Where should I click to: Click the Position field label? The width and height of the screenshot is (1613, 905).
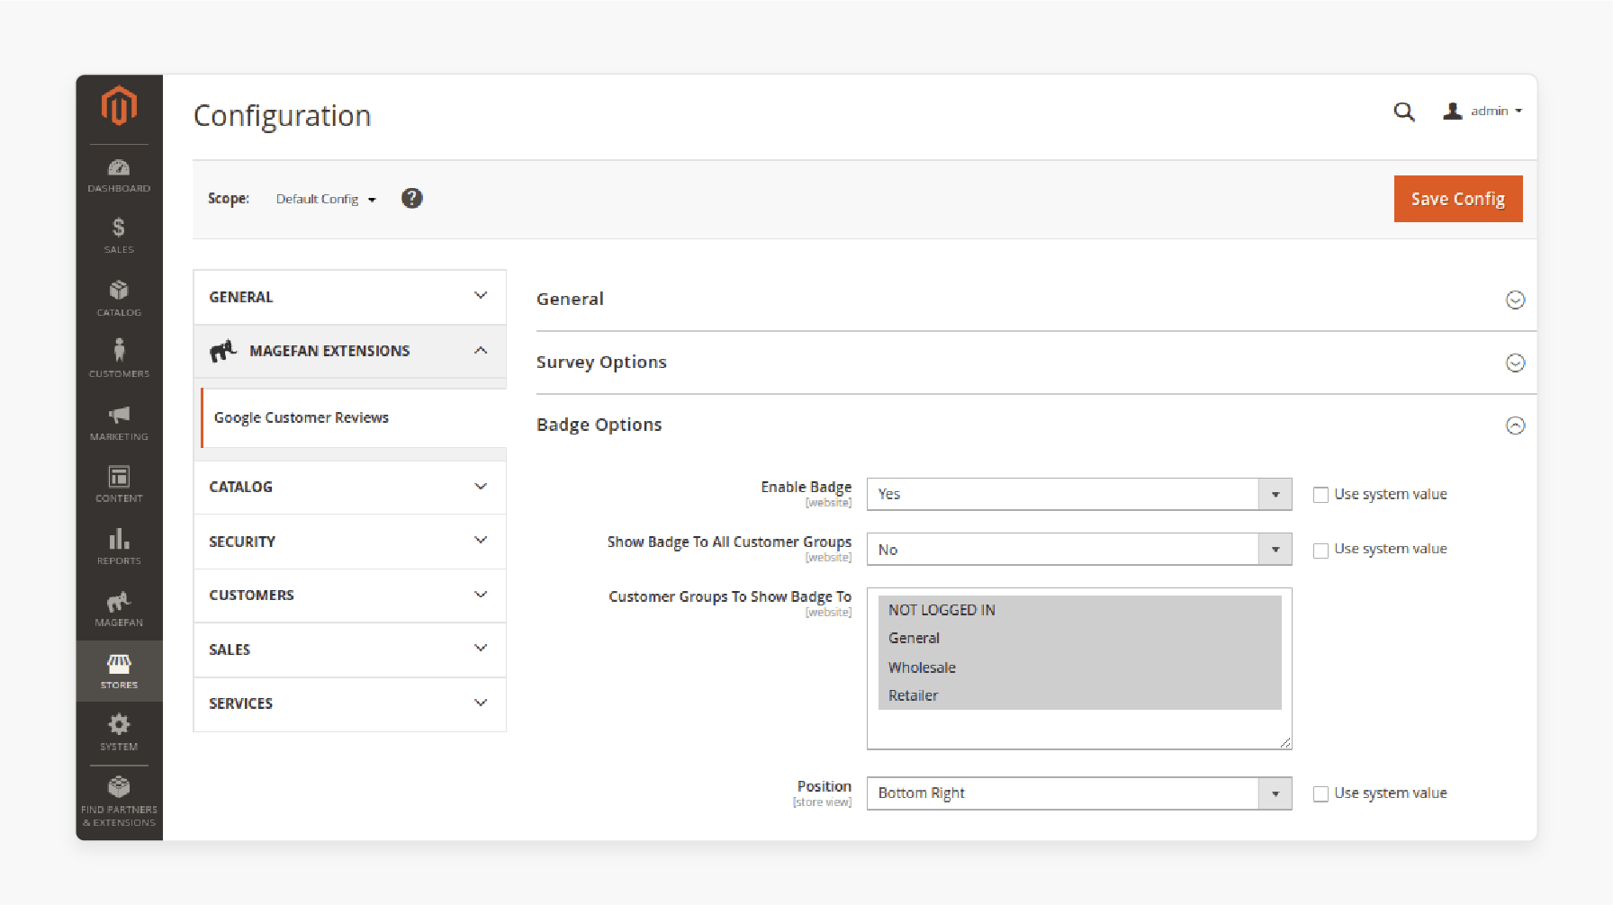coord(824,786)
